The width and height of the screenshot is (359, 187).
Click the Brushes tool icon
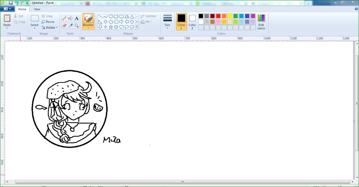click(x=88, y=18)
